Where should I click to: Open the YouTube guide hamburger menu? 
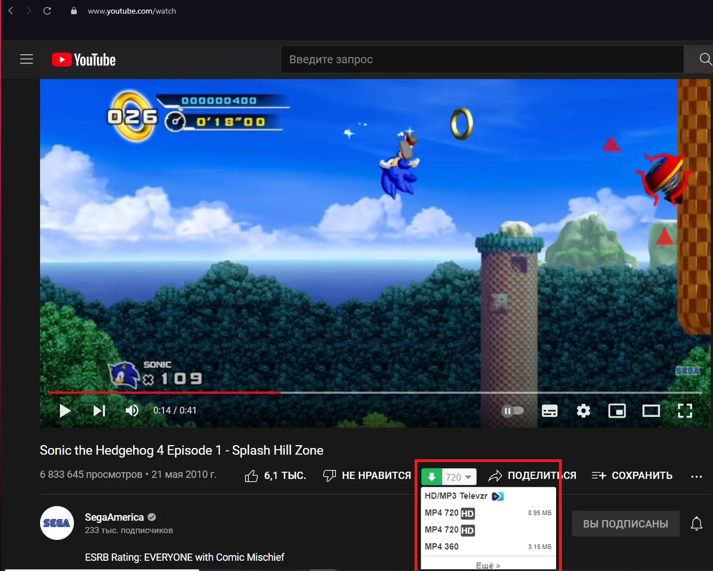26,59
